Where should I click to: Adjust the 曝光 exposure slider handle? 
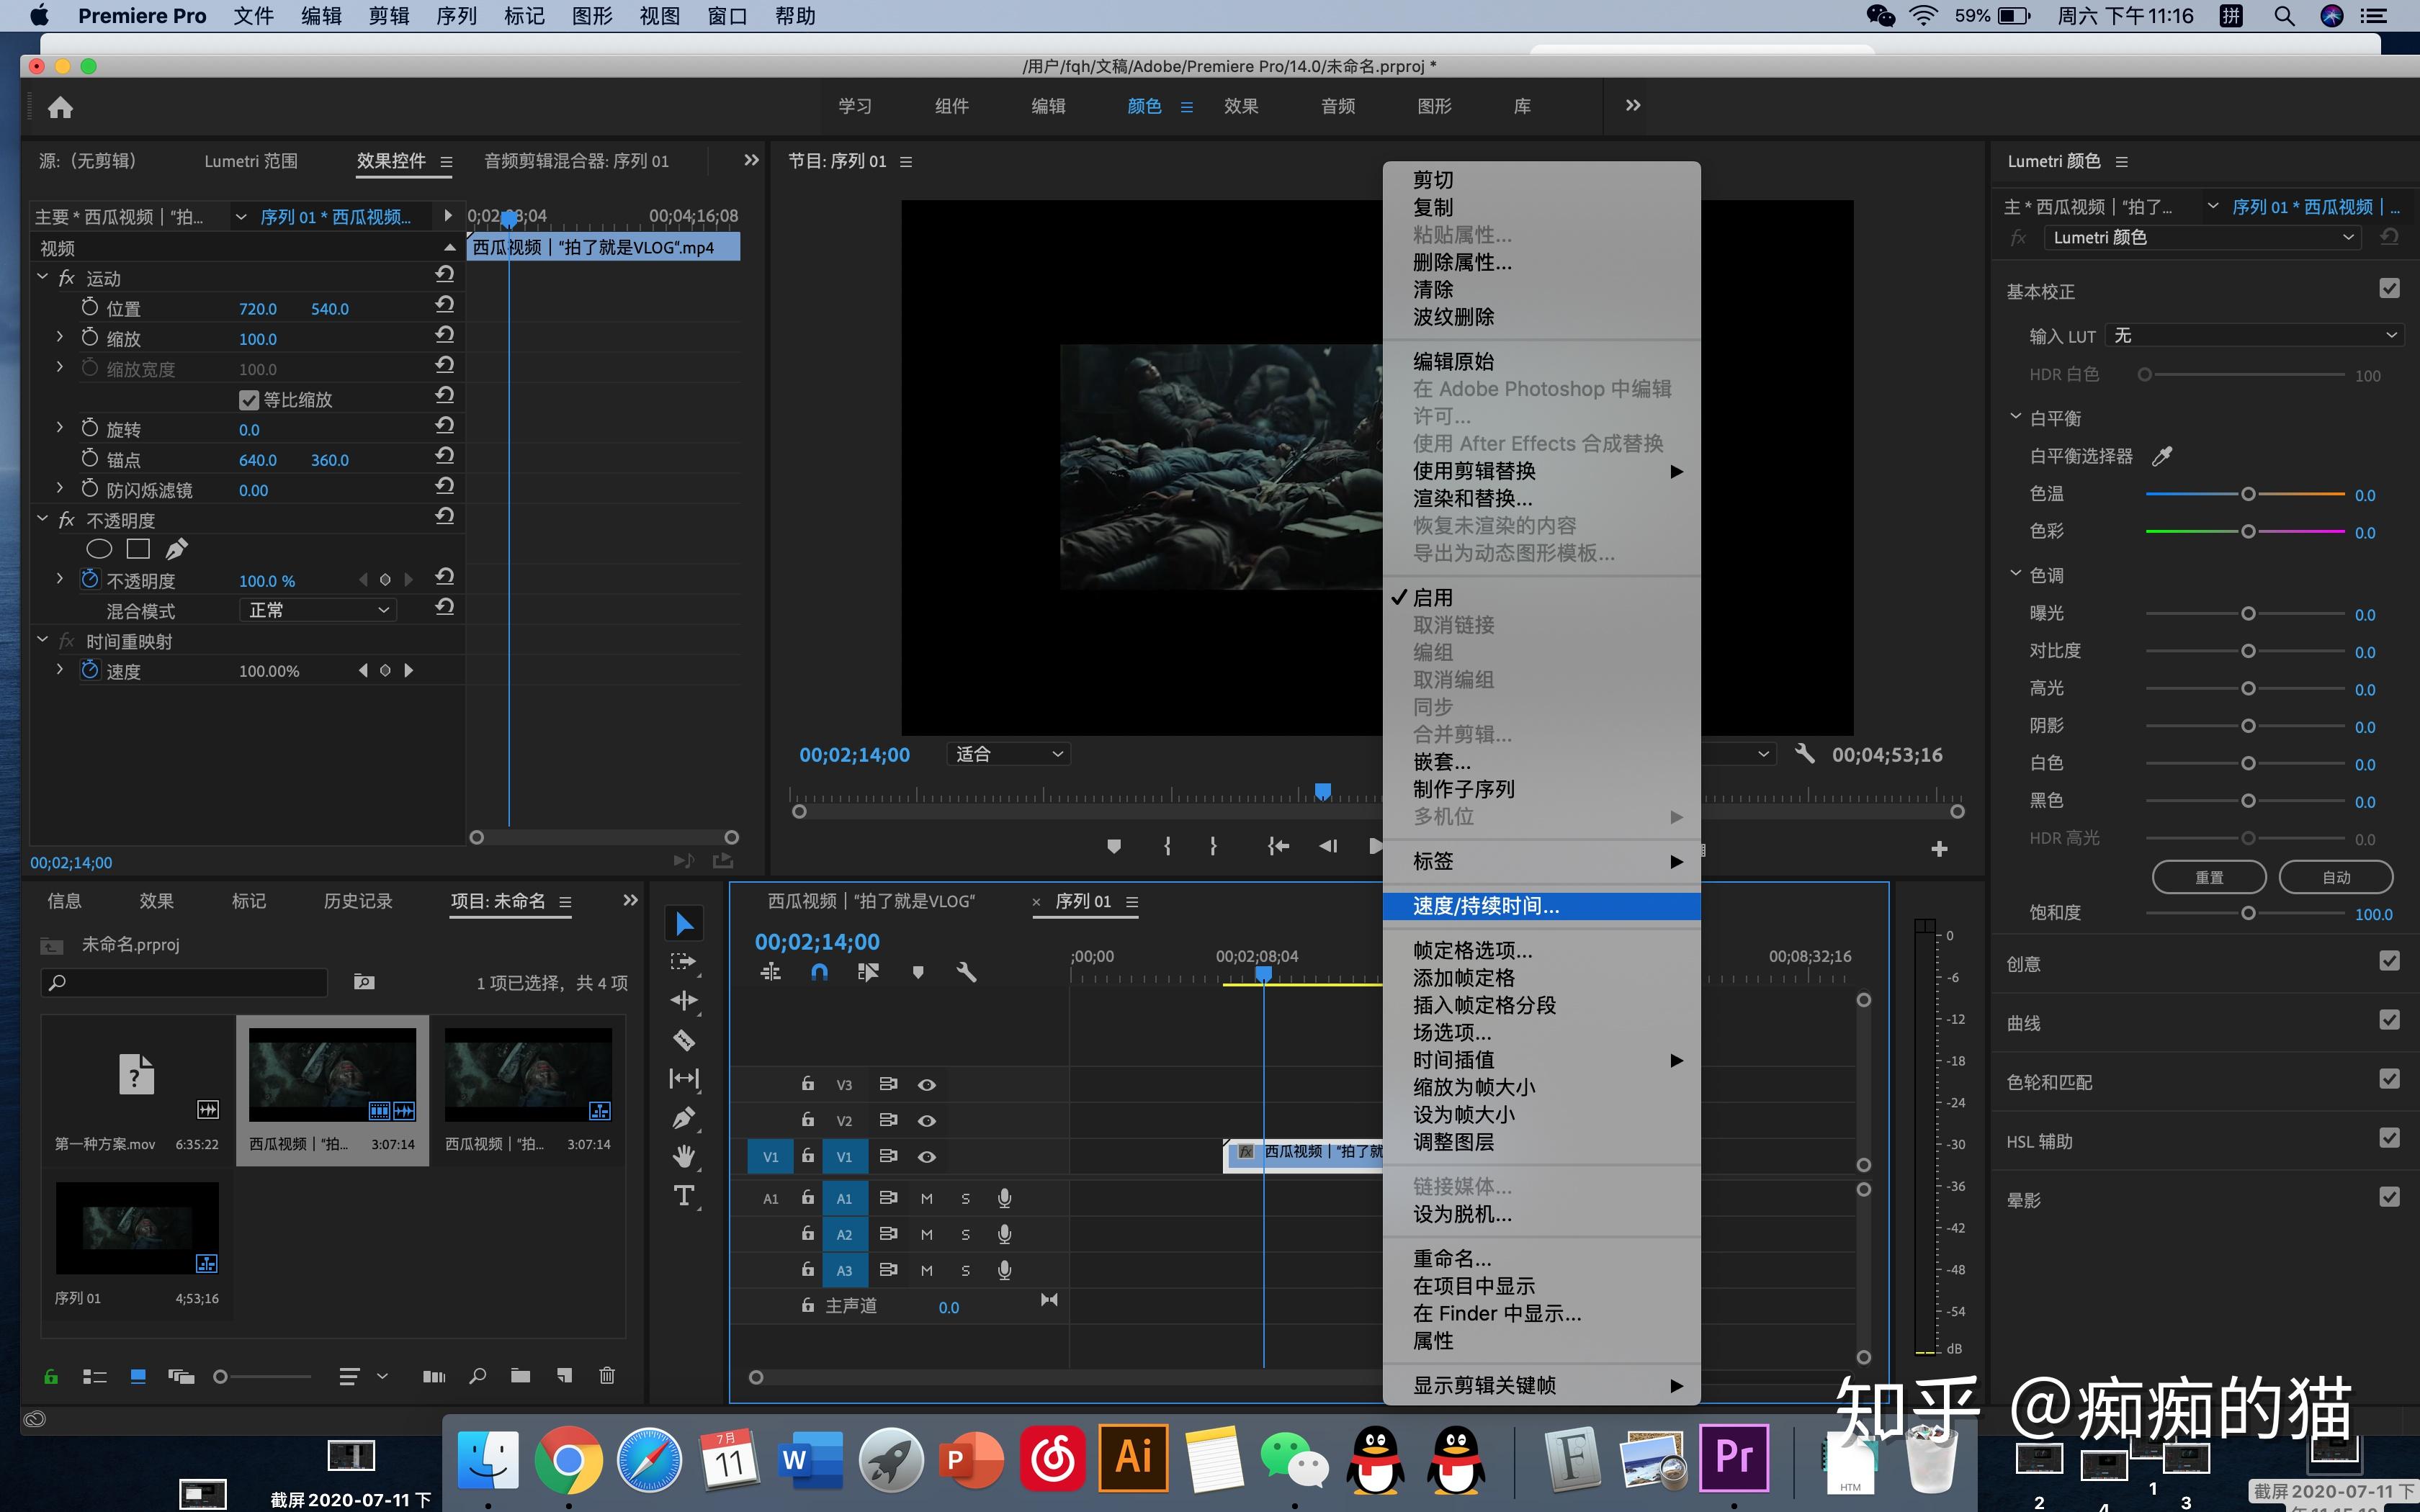[x=2248, y=614]
